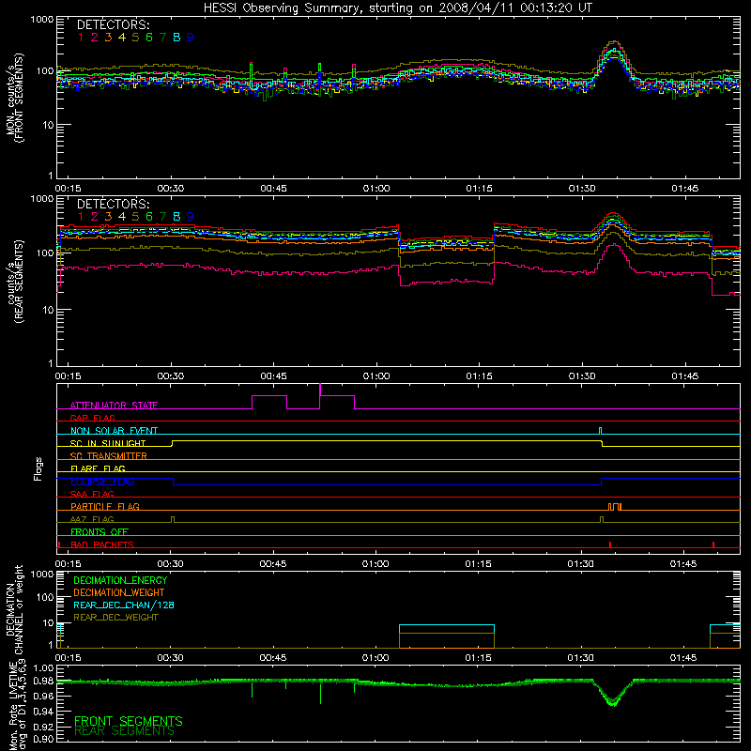This screenshot has height=751, width=751.
Task: Click the 01:00 tick under the decimation plot
Action: pos(375,658)
